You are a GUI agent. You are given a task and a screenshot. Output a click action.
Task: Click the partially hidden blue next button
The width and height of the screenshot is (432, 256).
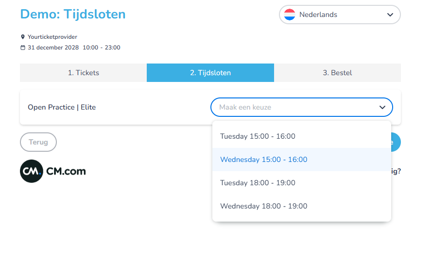396,142
